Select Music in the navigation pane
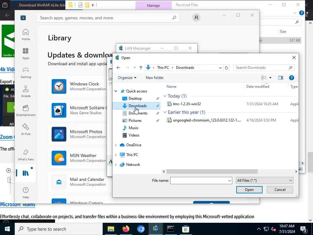 coord(133,128)
